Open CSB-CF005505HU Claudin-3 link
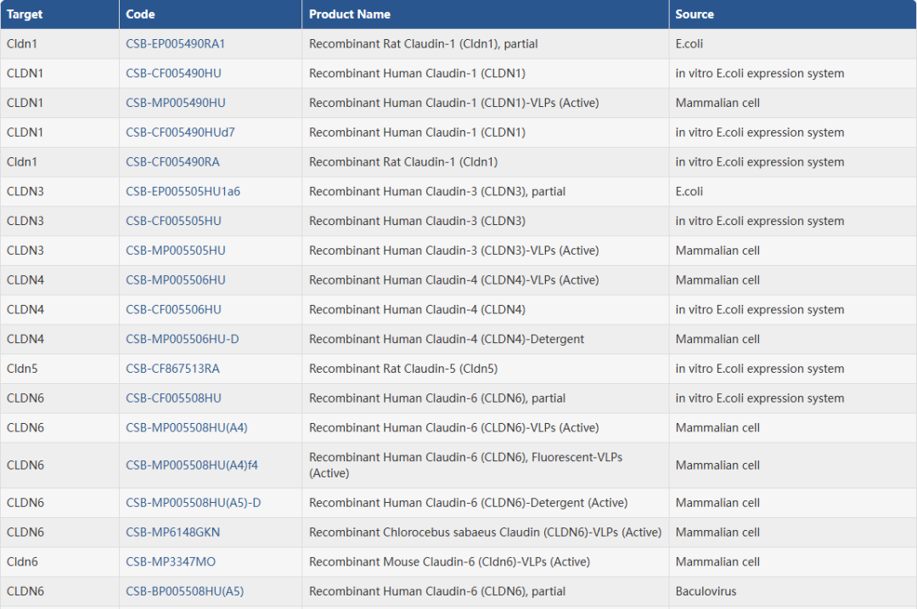The image size is (917, 609). click(173, 221)
